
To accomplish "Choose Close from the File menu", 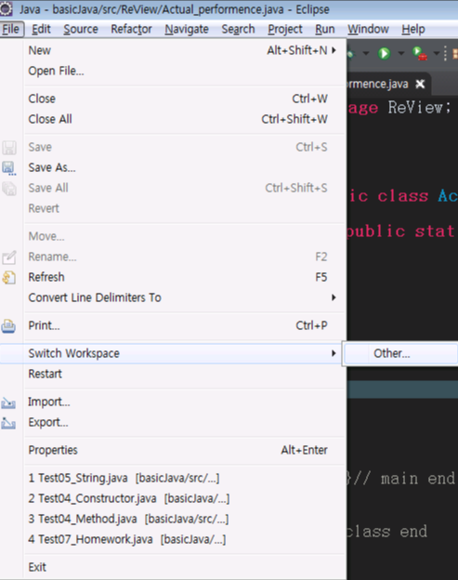I will click(173, 99).
